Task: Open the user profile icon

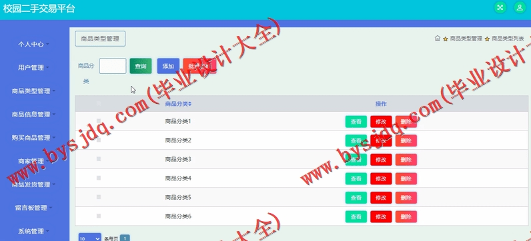Action: pyautogui.click(x=520, y=7)
